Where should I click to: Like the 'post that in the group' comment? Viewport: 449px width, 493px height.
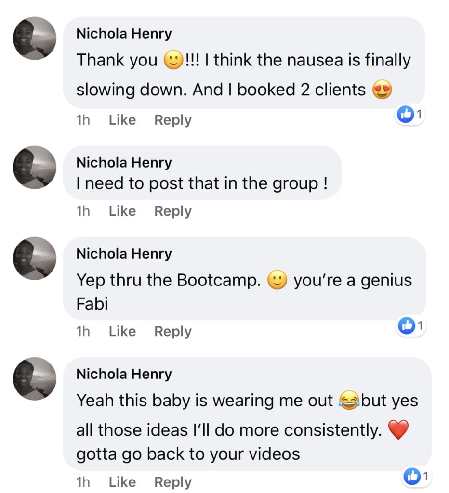tap(122, 211)
